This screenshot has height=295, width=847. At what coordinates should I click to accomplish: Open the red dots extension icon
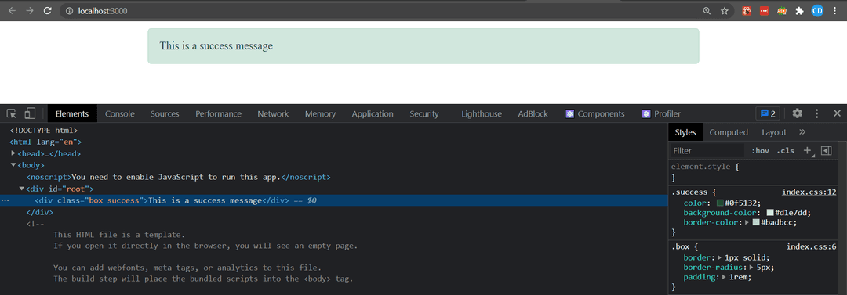point(764,11)
